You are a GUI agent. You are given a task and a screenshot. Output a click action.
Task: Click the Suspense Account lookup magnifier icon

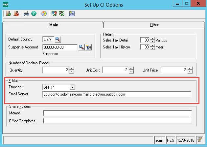coord(81,47)
